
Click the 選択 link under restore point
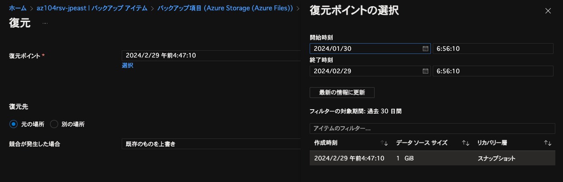pos(128,66)
